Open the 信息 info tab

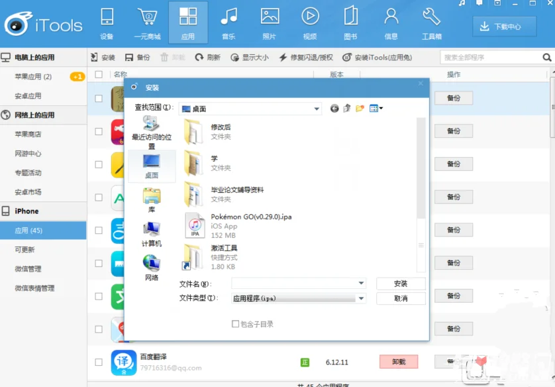pyautogui.click(x=391, y=23)
